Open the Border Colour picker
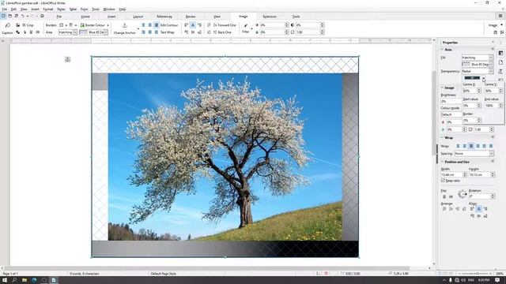 [x=95, y=25]
